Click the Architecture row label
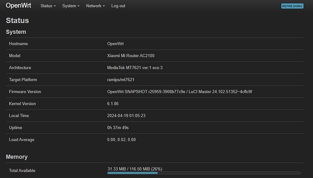The width and height of the screenshot is (313, 178). click(x=20, y=67)
